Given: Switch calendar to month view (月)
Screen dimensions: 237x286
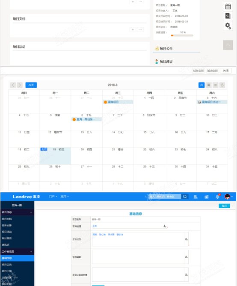Looking at the screenshot, I should click(201, 85).
